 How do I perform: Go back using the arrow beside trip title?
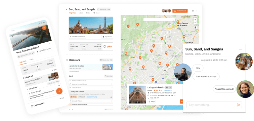tap(67, 9)
